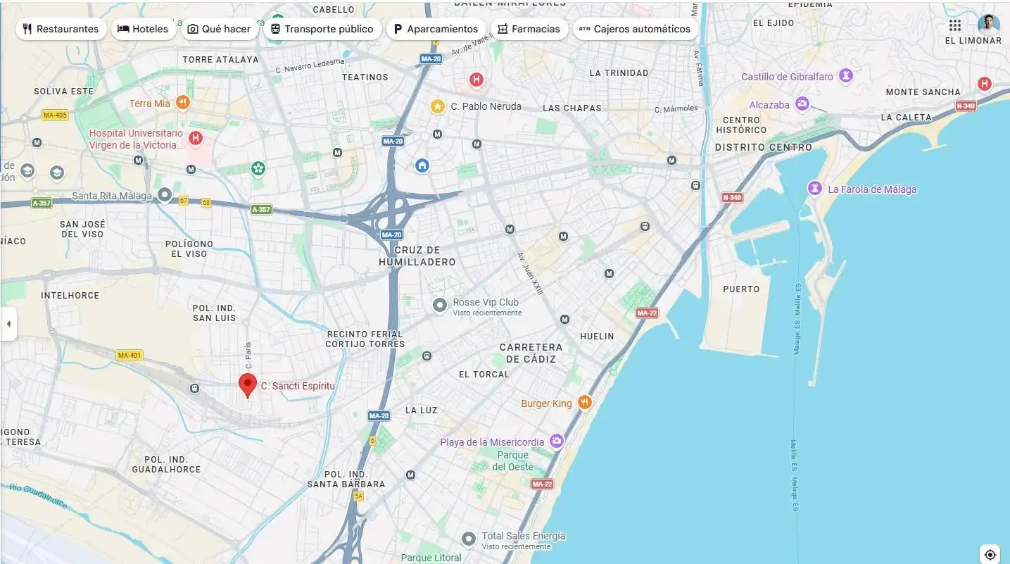Open the Google apps grid icon
The width and height of the screenshot is (1010, 564).
tap(955, 25)
